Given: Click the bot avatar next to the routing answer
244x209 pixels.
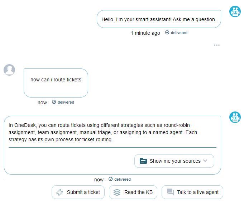Looking at the screenshot, I should tap(235, 117).
